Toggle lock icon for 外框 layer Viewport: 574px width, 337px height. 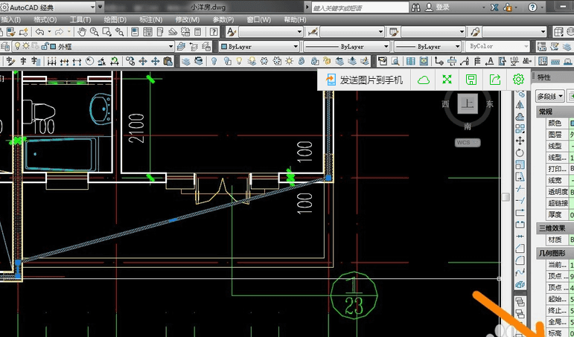pos(44,46)
